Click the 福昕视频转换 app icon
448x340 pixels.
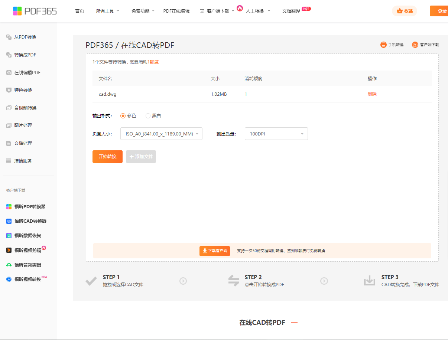[x=9, y=279]
